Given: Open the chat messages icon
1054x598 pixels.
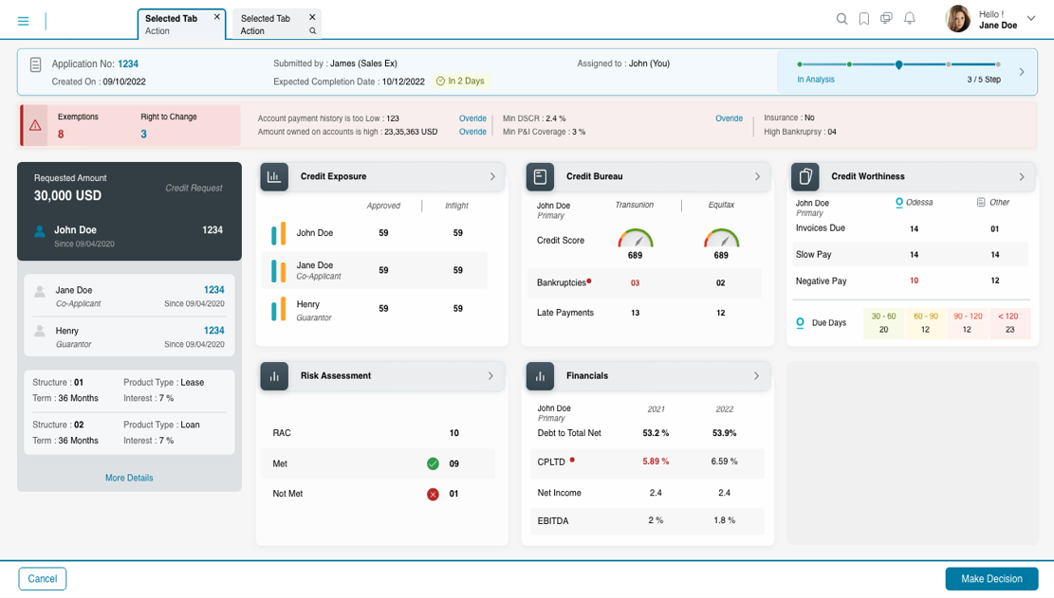Looking at the screenshot, I should pos(886,19).
